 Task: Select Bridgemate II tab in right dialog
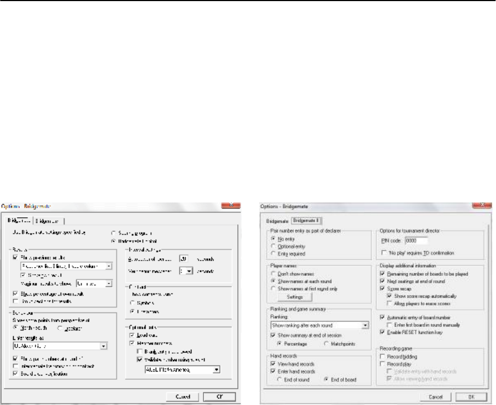tap(306, 221)
